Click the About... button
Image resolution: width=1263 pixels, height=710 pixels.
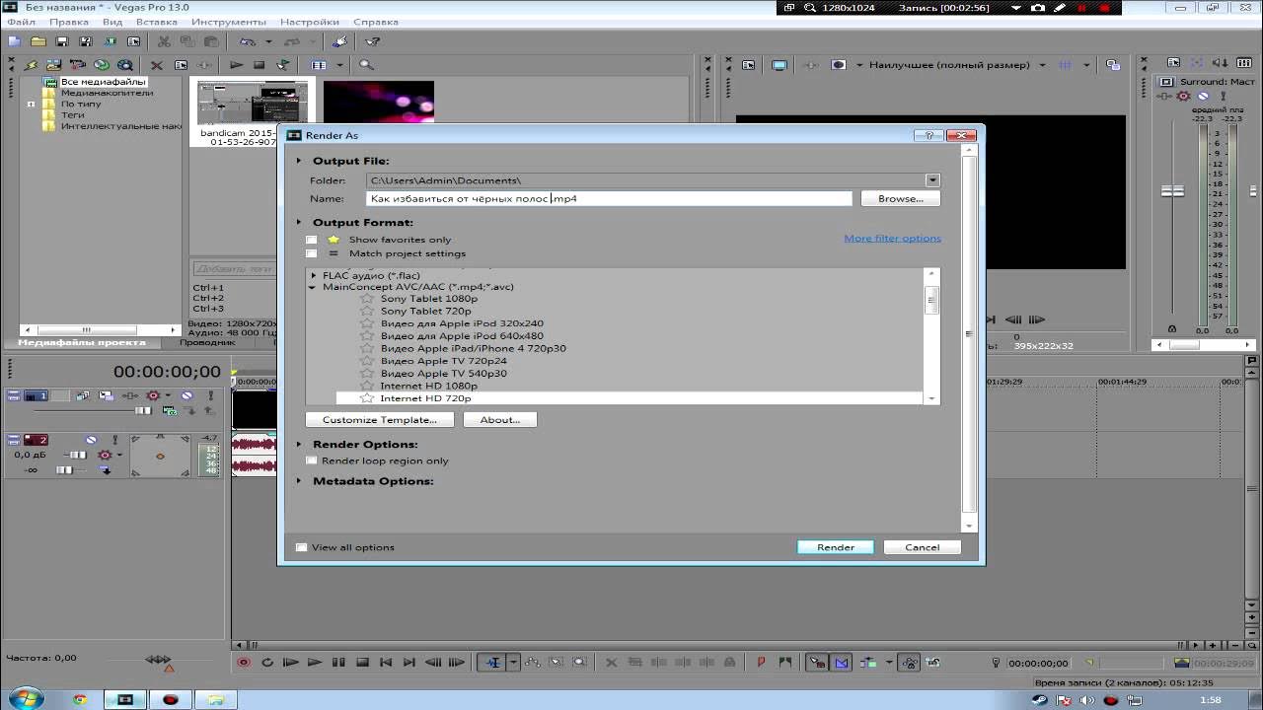[500, 419]
